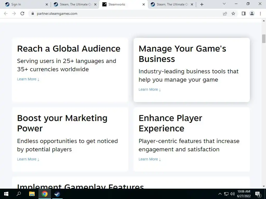Open File Explorer from the taskbar
The width and height of the screenshot is (266, 199).
32,194
